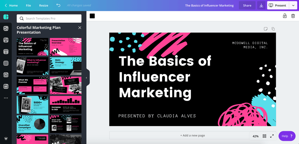Go back to Home
The height and width of the screenshot is (144, 299).
pyautogui.click(x=11, y=6)
